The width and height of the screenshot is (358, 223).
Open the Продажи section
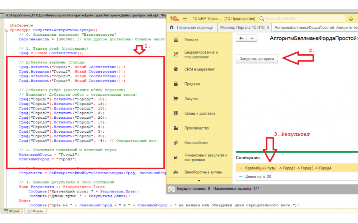[192, 84]
